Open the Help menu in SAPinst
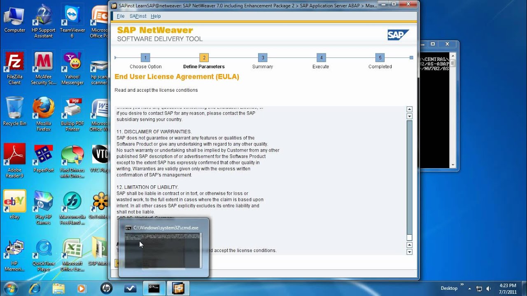527x296 pixels. point(156,16)
